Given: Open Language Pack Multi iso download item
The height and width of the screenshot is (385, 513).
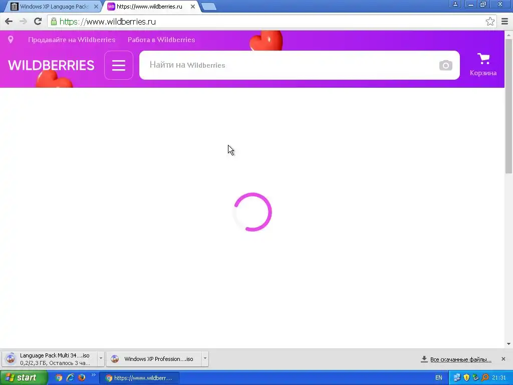Looking at the screenshot, I should click(50, 359).
